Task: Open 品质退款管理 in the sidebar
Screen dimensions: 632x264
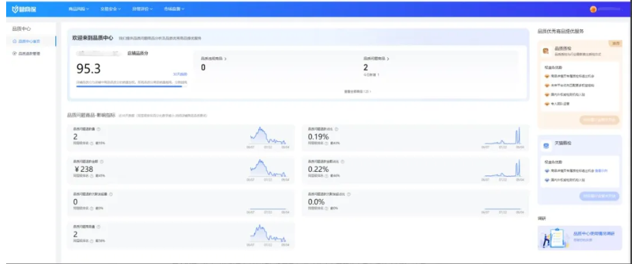Action: click(x=29, y=53)
